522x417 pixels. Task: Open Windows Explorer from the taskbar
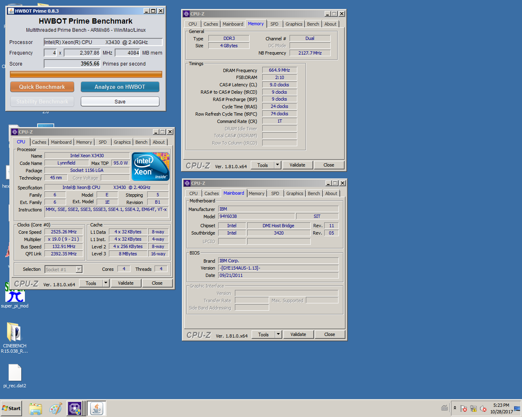(35, 408)
